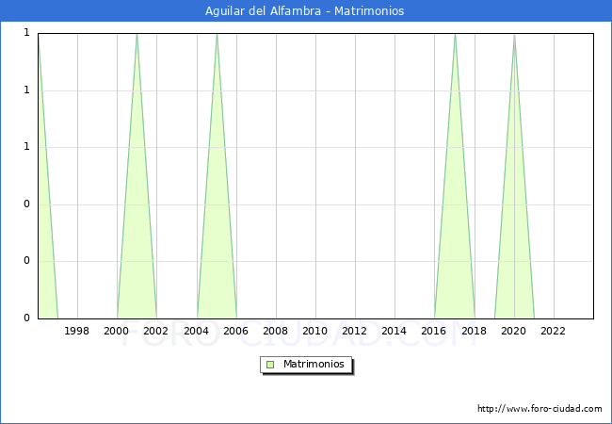Click the green Matrimonios legend color swatch
612x424 pixels.
point(270,364)
